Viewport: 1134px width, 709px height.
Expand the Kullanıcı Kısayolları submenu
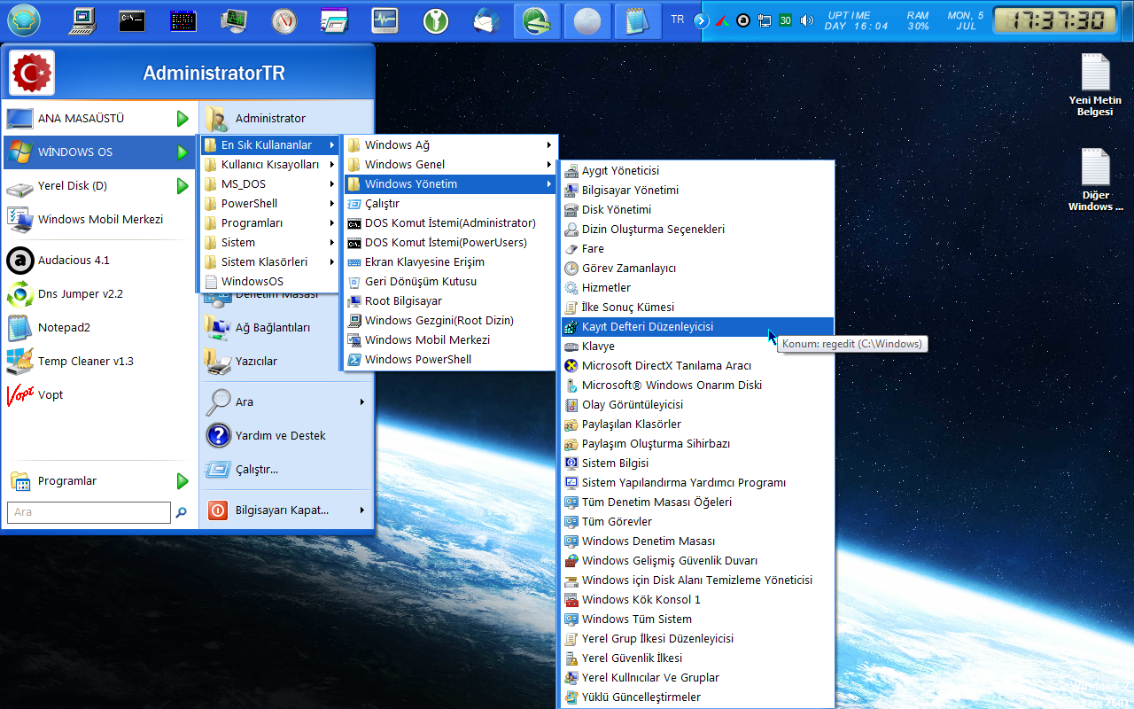tap(269, 165)
